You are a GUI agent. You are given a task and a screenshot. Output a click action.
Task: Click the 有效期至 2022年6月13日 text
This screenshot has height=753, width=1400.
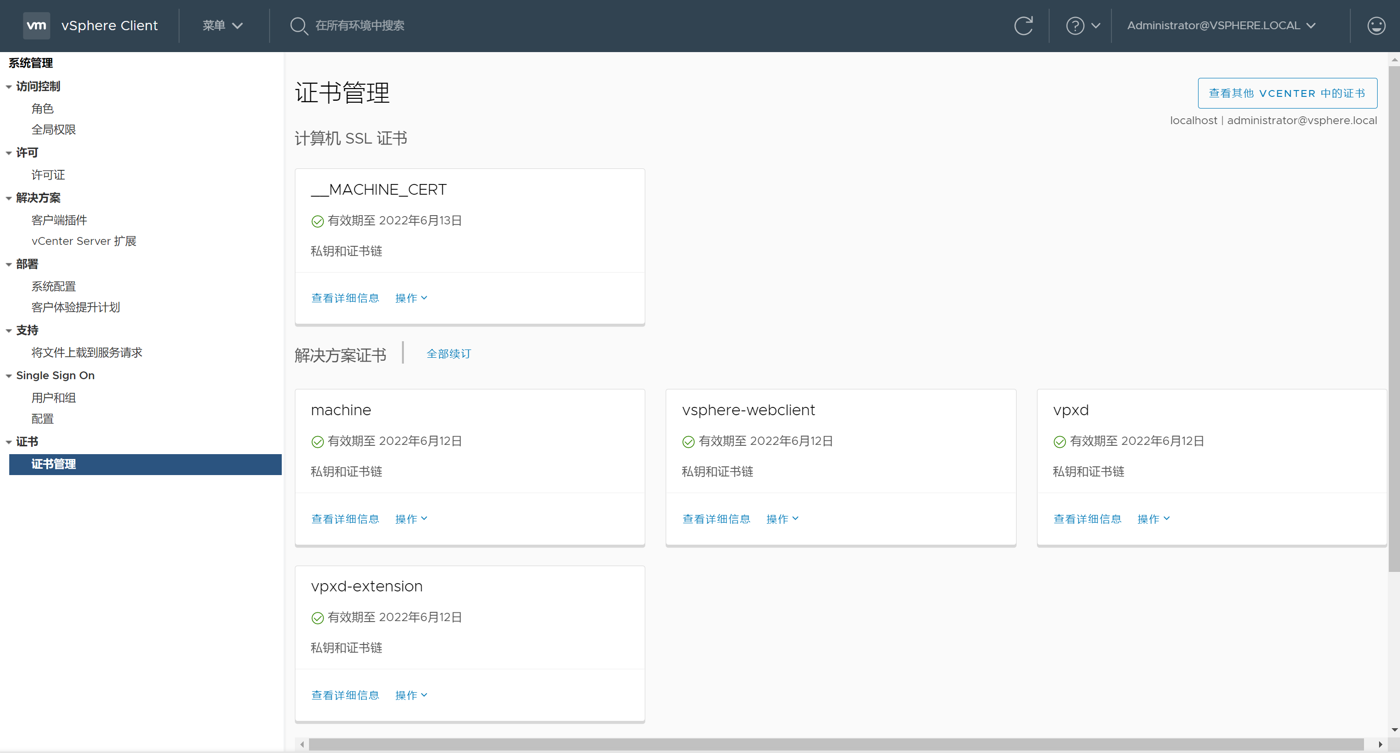pyautogui.click(x=395, y=220)
